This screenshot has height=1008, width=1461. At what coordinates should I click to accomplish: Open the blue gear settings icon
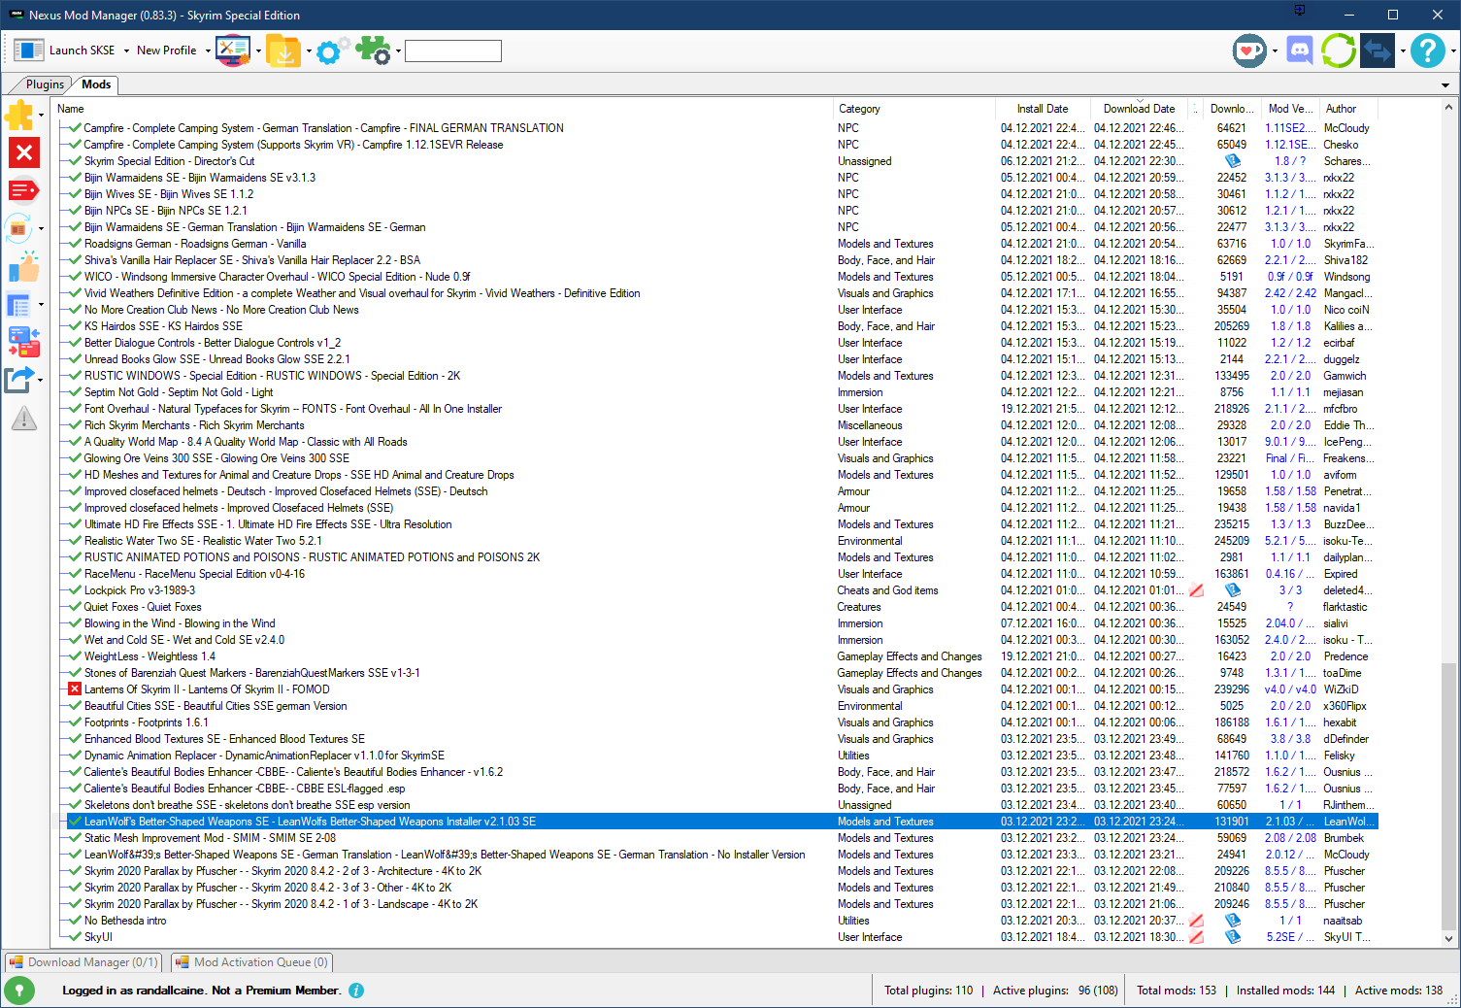pos(330,50)
